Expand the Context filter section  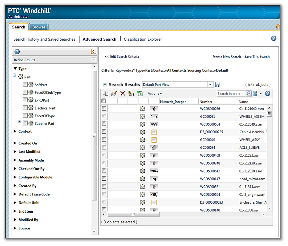(15, 131)
